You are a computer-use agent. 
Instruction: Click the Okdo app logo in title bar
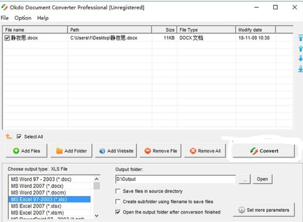point(4,8)
